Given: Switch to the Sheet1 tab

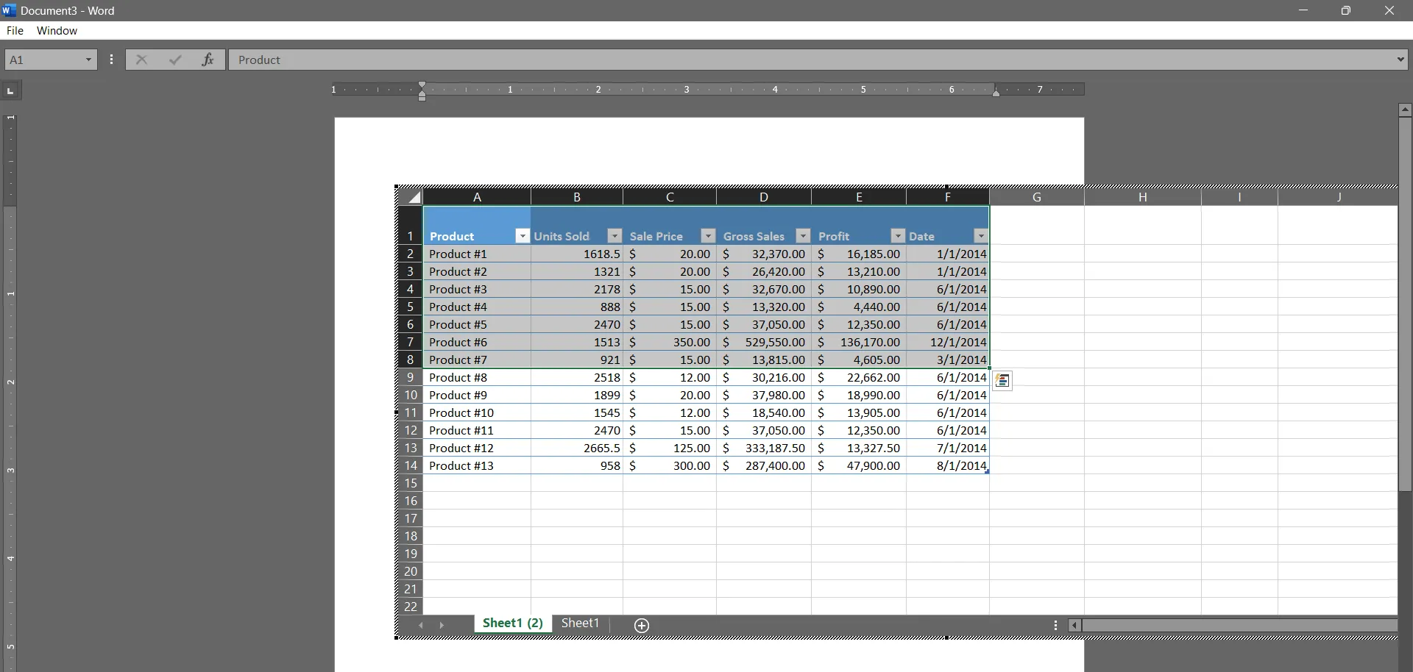Looking at the screenshot, I should pyautogui.click(x=580, y=623).
